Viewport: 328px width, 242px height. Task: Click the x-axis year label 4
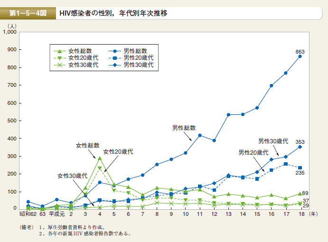(x=100, y=214)
